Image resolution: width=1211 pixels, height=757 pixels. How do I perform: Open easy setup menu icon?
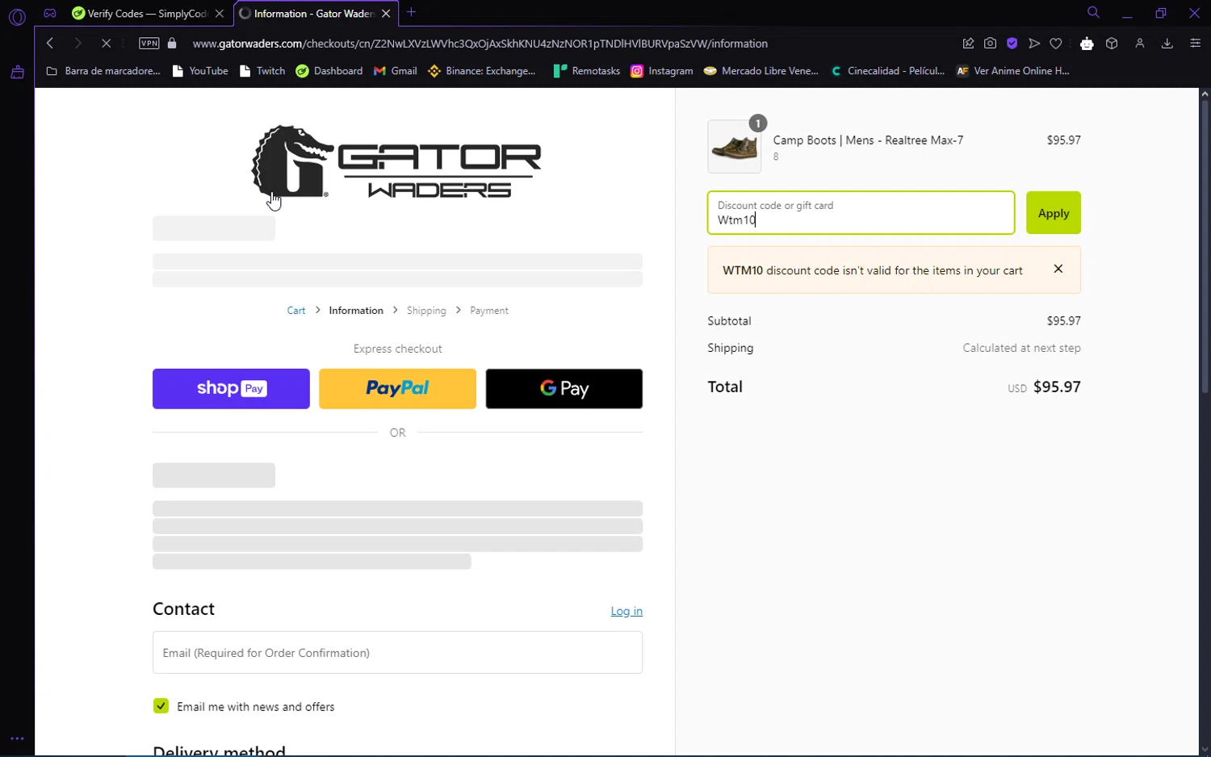pos(1196,44)
